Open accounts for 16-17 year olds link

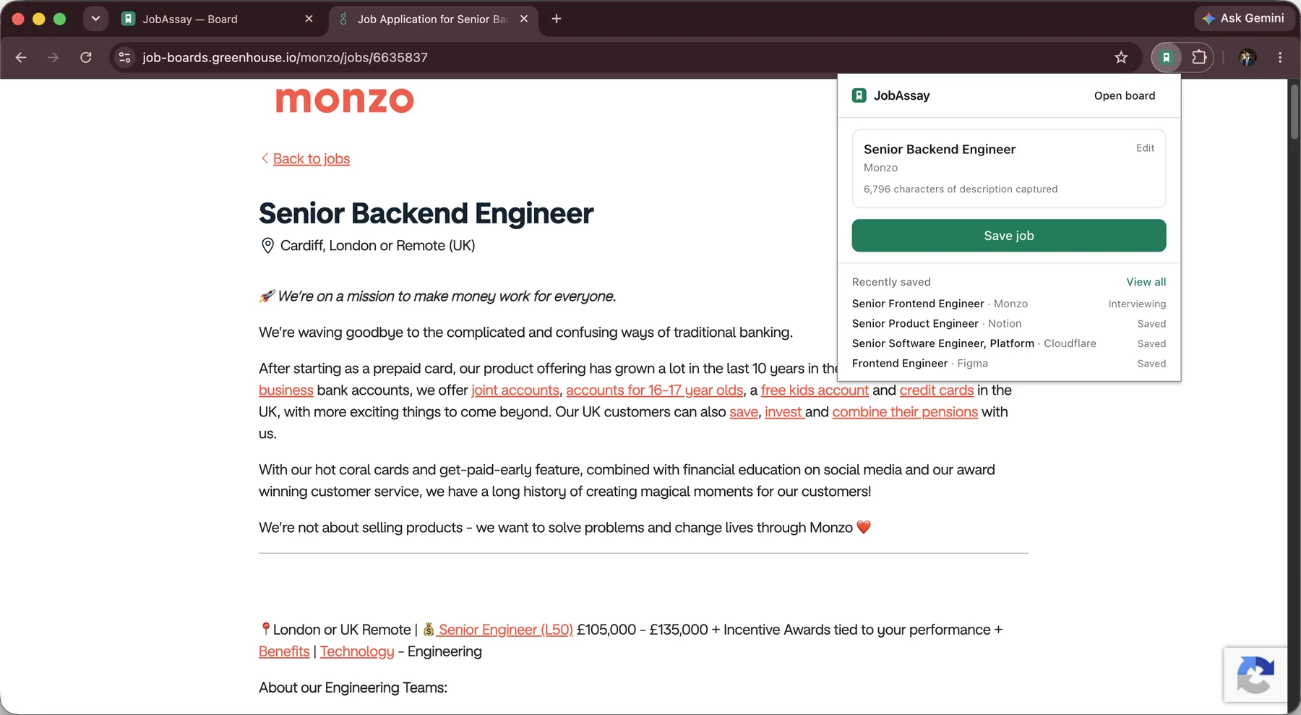(x=654, y=390)
